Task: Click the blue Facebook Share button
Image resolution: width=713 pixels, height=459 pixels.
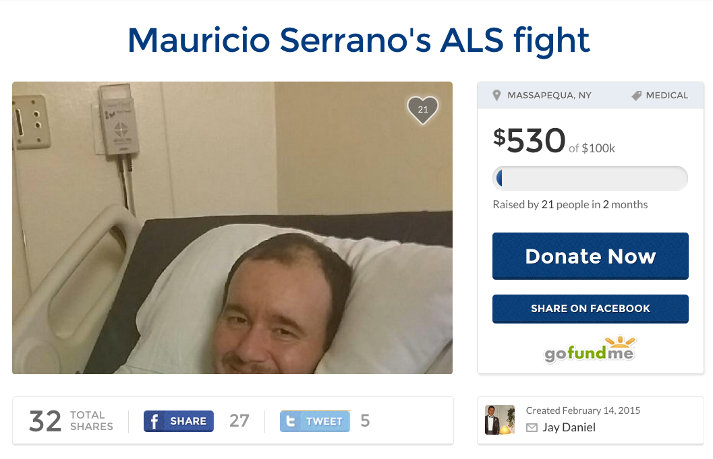Action: (x=179, y=421)
